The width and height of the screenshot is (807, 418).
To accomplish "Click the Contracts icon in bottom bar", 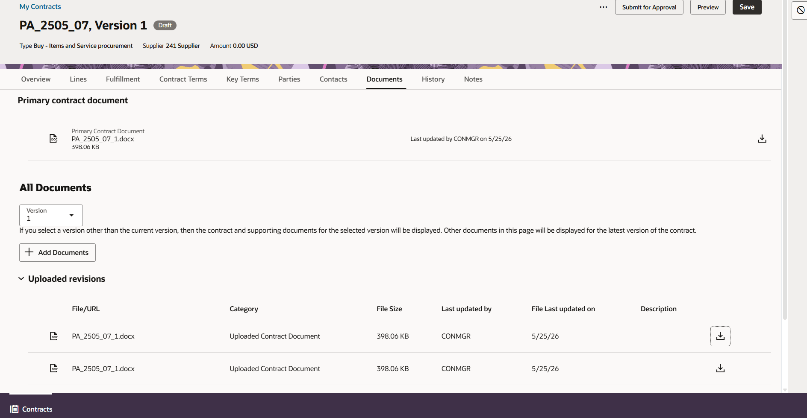I will [x=14, y=409].
